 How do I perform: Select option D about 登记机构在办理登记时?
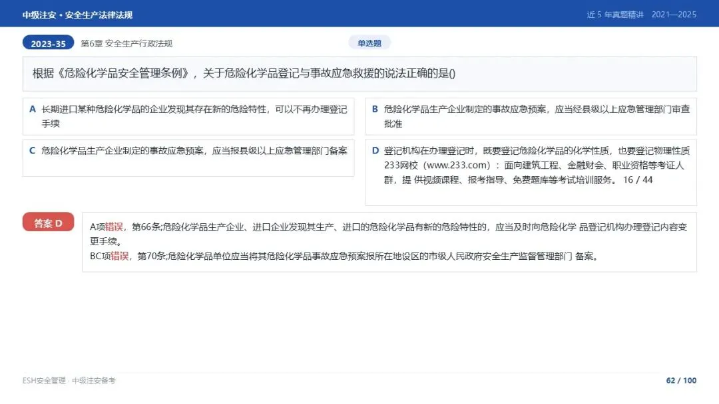pyautogui.click(x=531, y=173)
